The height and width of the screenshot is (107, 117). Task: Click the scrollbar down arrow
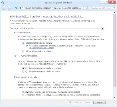(114, 97)
